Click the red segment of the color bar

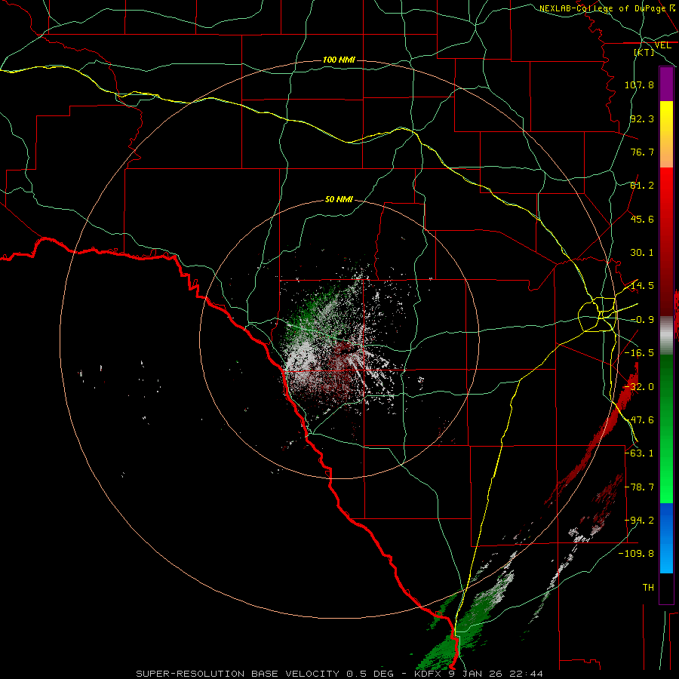(x=666, y=241)
